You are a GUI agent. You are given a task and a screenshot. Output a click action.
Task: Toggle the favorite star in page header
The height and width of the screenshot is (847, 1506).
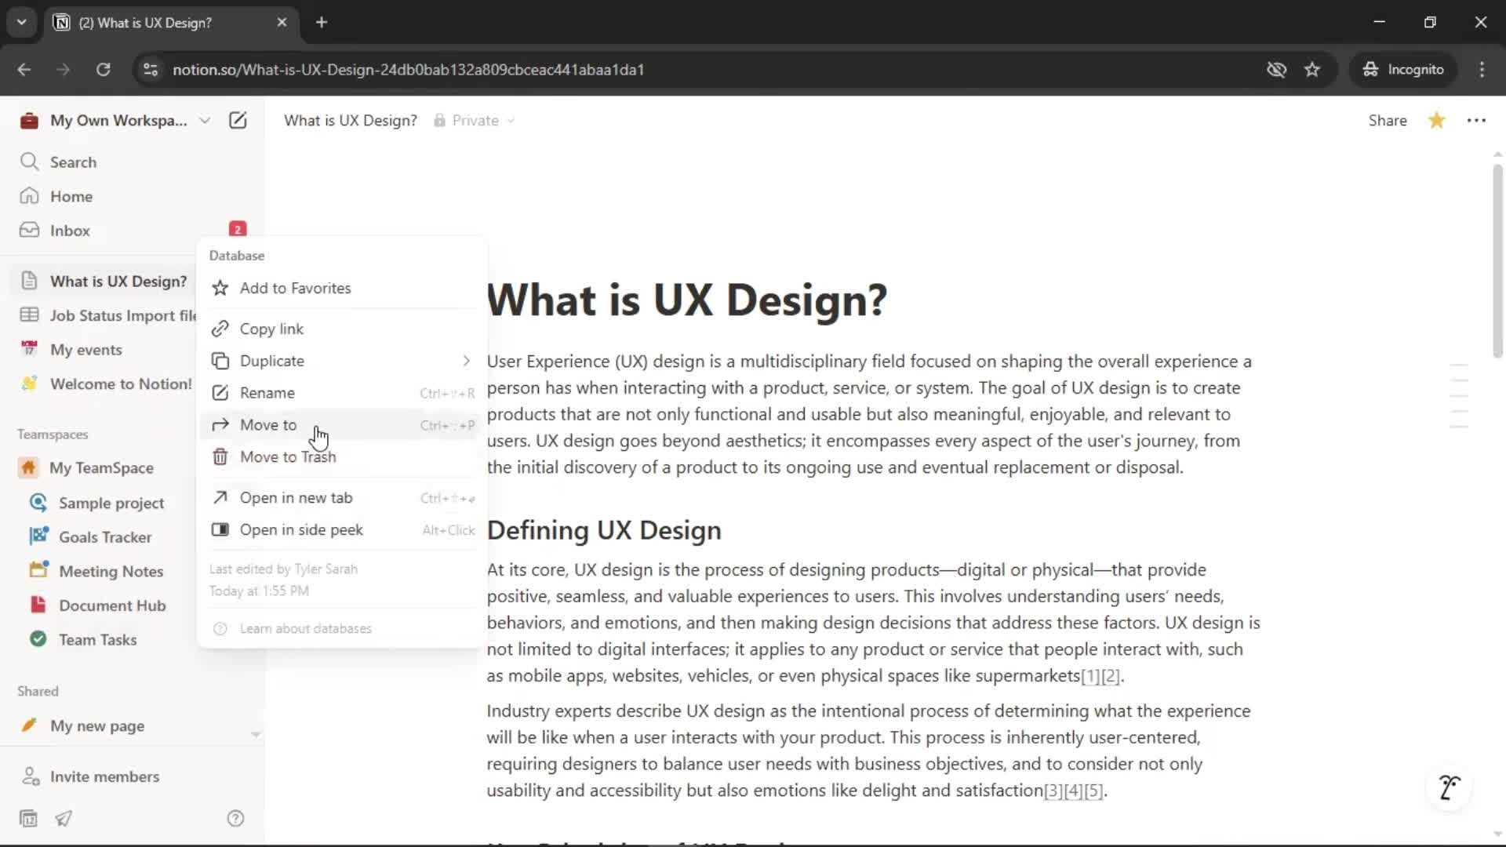1437,120
